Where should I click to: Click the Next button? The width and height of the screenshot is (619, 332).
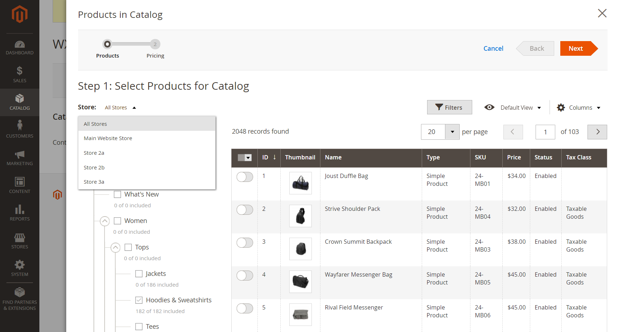[x=579, y=48]
